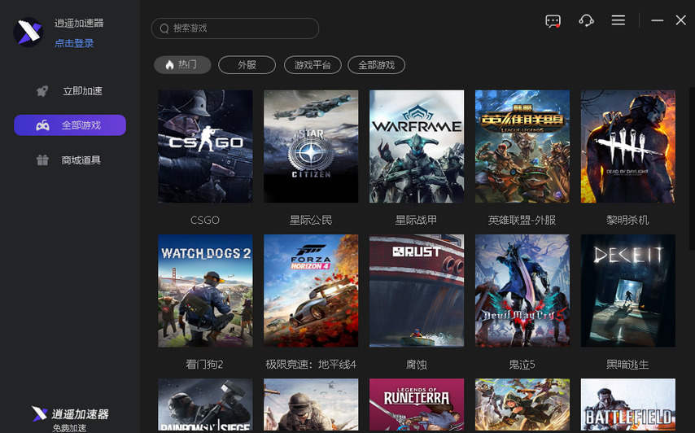Select the 游戏平台 filter tab
The height and width of the screenshot is (433, 695).
click(x=313, y=65)
